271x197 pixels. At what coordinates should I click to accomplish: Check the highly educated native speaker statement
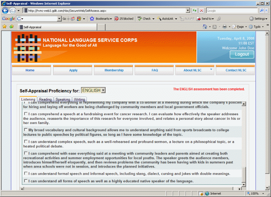click(26, 181)
